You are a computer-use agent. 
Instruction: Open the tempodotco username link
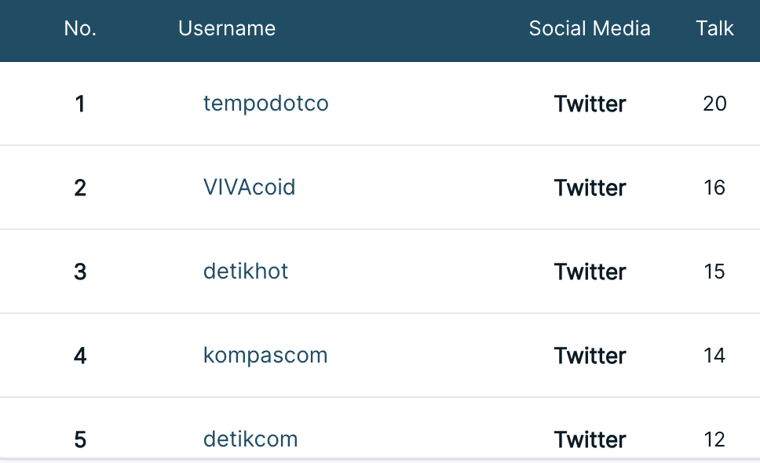(x=265, y=104)
